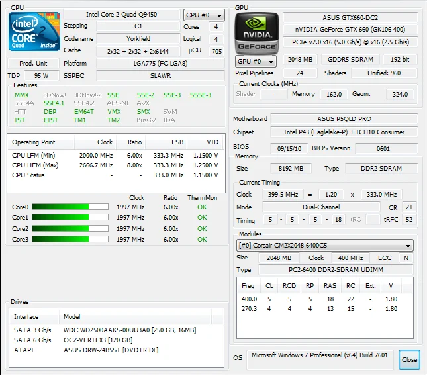Click the Intel Core 2 Quad logo
427x376 pixels.
[34, 31]
